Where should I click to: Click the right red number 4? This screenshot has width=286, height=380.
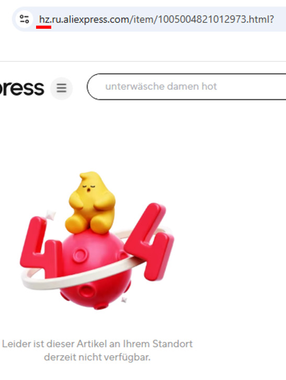click(x=150, y=241)
